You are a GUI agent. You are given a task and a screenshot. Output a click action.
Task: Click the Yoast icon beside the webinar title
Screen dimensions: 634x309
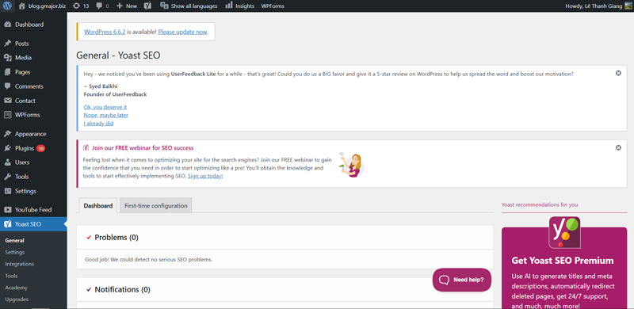86,147
